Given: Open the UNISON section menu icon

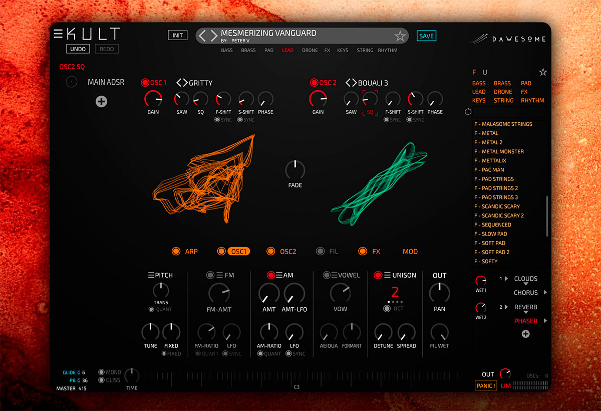Looking at the screenshot, I should [387, 275].
